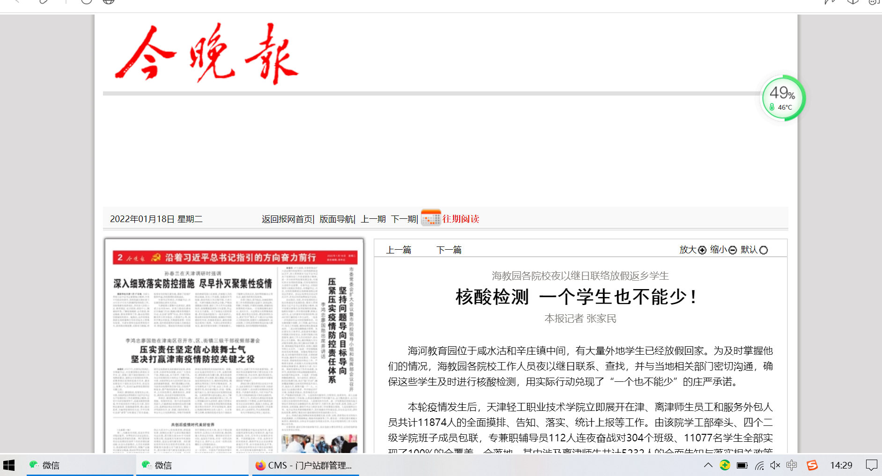Click the Wi-Fi network tray icon
Viewport: 882px width, 476px height.
759,465
